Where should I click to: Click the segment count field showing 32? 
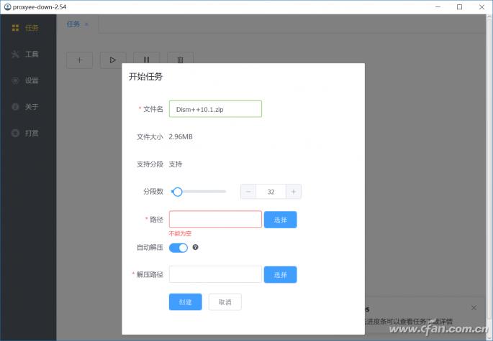point(271,192)
